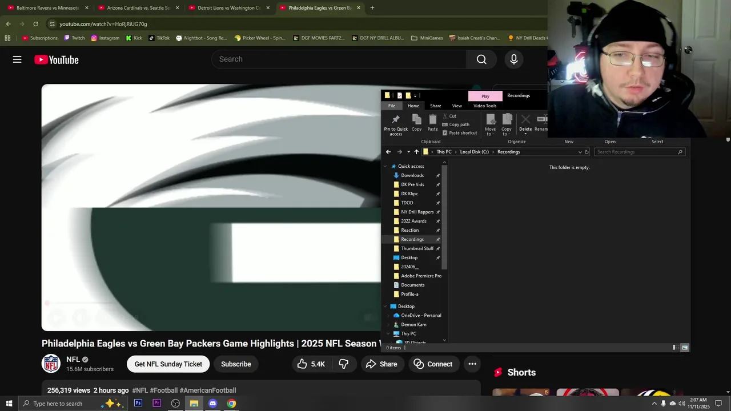731x411 pixels.
Task: Open the #NFL hashtag link
Action: (x=140, y=390)
